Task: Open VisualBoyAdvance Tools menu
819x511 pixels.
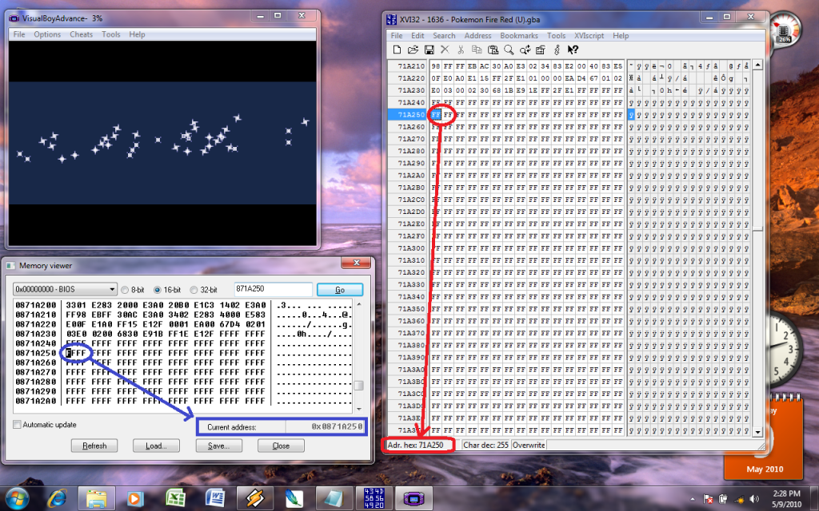Action: coord(110,34)
